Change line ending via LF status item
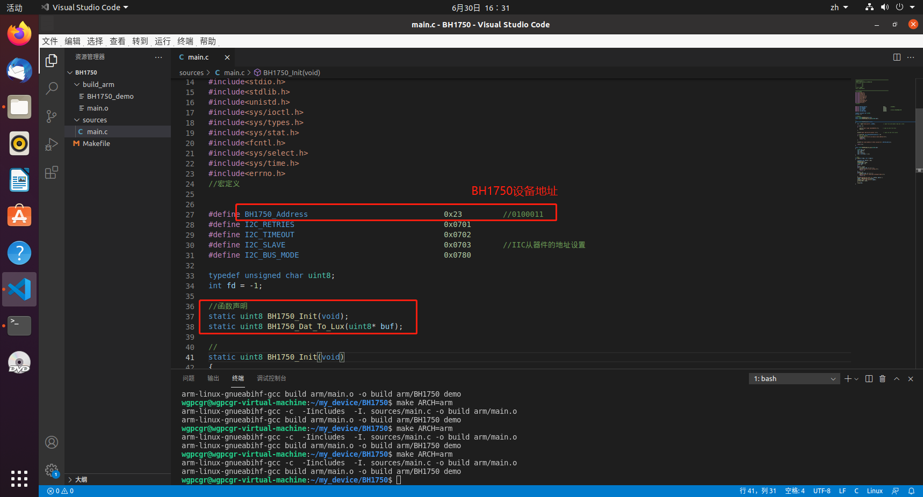The height and width of the screenshot is (497, 923). 842,491
